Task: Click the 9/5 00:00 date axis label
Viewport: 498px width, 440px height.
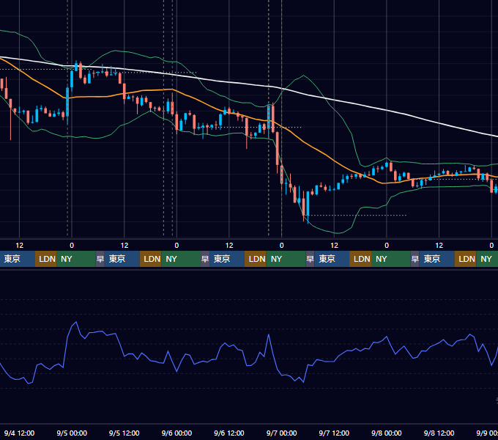Action: 72,433
